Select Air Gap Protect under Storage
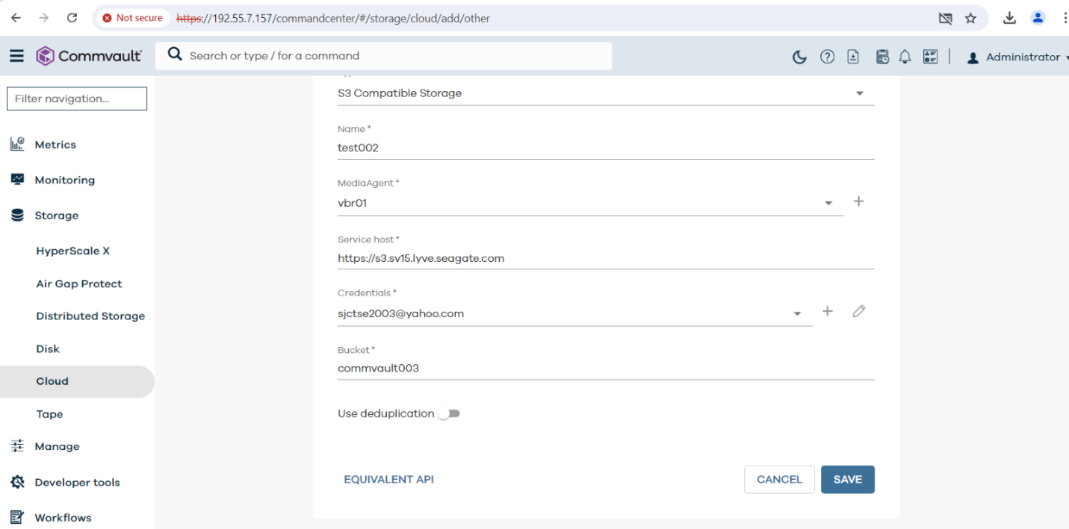This screenshot has height=529, width=1069. pyautogui.click(x=79, y=284)
